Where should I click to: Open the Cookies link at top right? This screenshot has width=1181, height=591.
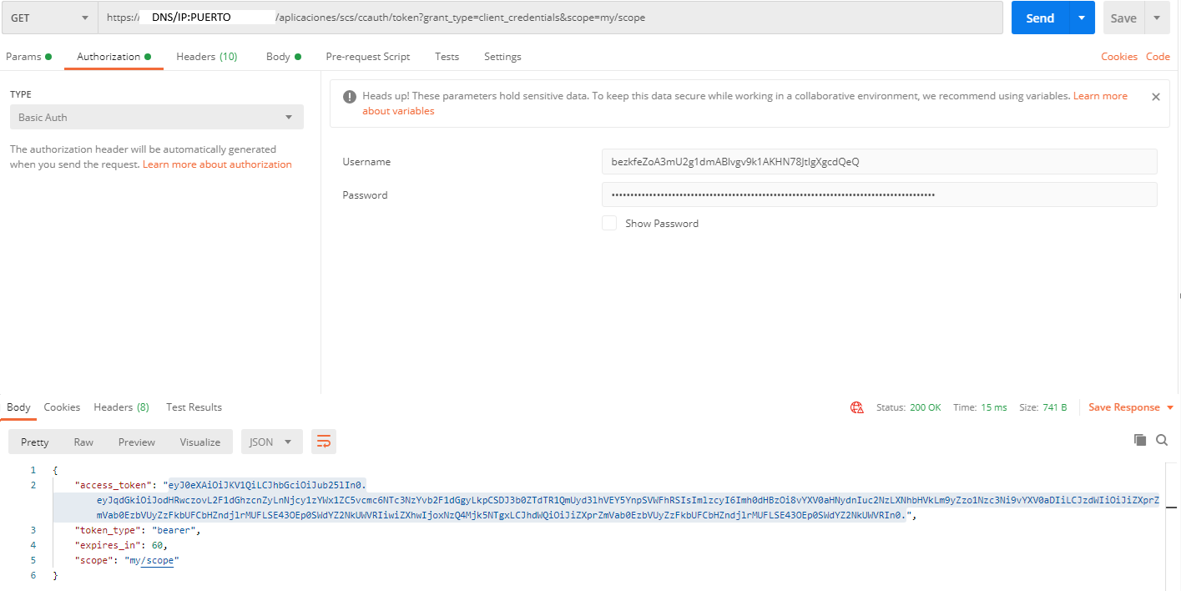[1118, 57]
